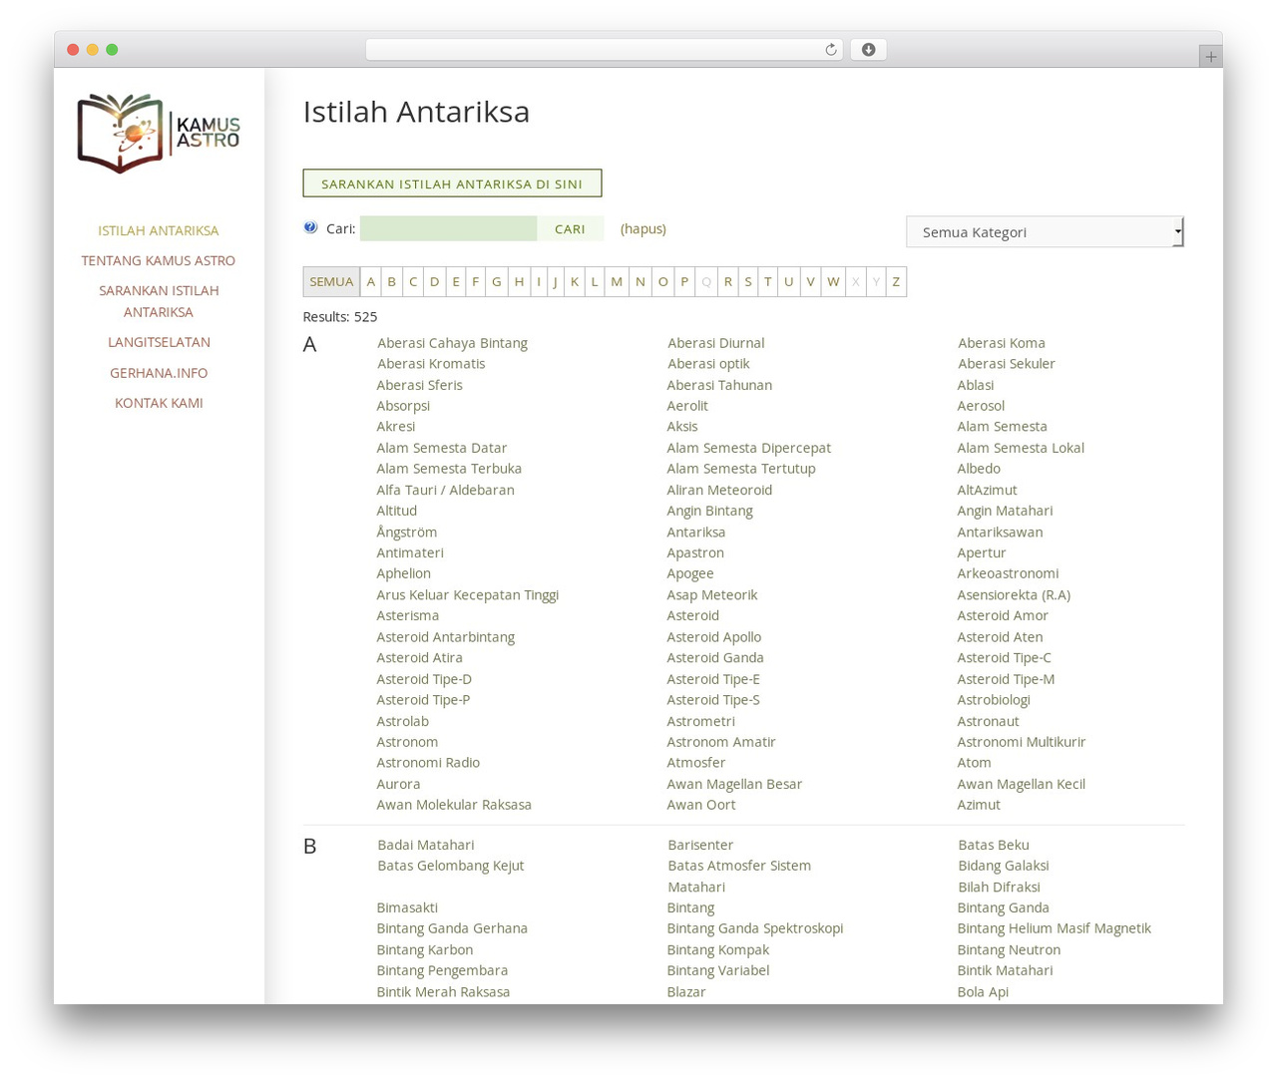This screenshot has height=1081, width=1277.
Task: Open the term Awan Oort
Action: pos(700,805)
